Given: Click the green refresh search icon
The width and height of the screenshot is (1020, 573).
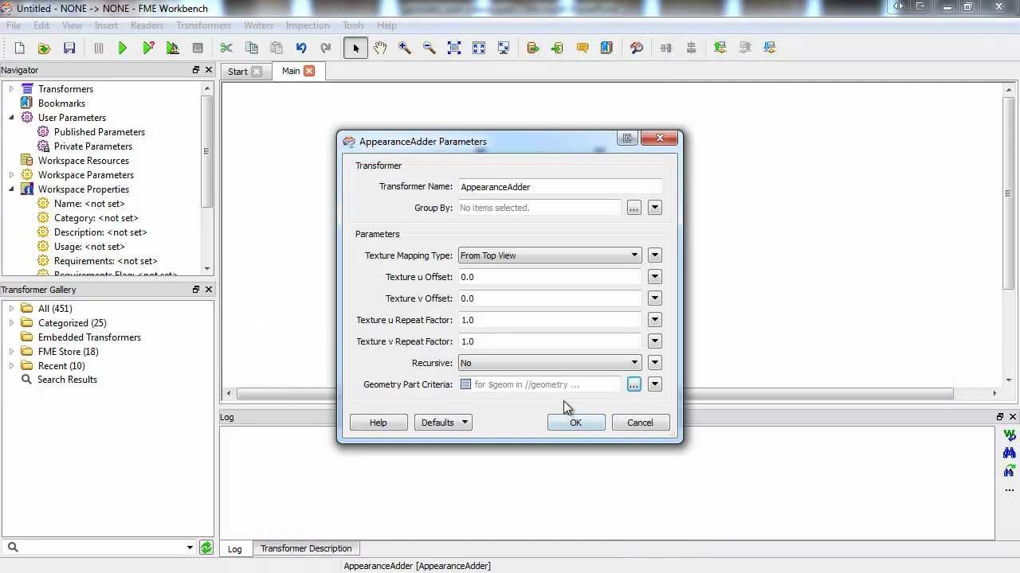Looking at the screenshot, I should [206, 548].
